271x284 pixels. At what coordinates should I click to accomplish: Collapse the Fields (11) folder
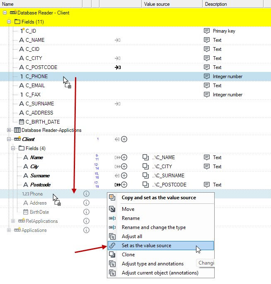(9, 22)
